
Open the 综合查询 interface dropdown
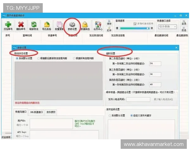[167, 27]
